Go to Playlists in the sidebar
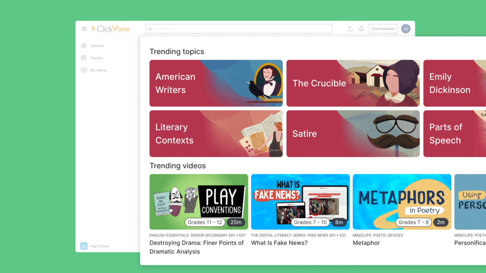486x273 pixels. tap(97, 58)
